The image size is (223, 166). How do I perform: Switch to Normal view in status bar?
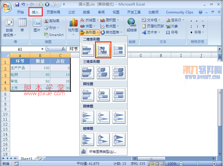(x=152, y=163)
